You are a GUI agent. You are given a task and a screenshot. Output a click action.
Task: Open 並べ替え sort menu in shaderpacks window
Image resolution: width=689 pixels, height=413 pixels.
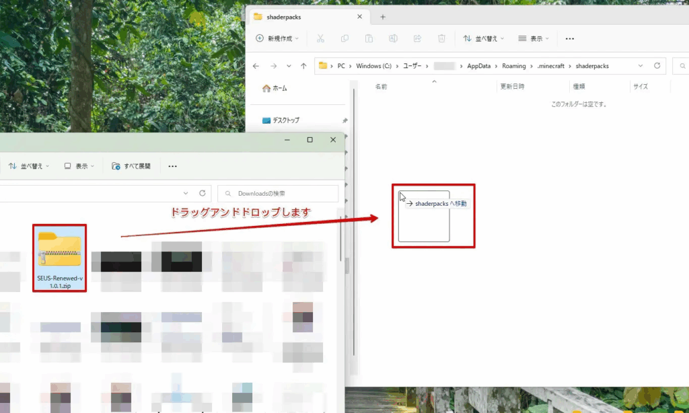point(484,39)
